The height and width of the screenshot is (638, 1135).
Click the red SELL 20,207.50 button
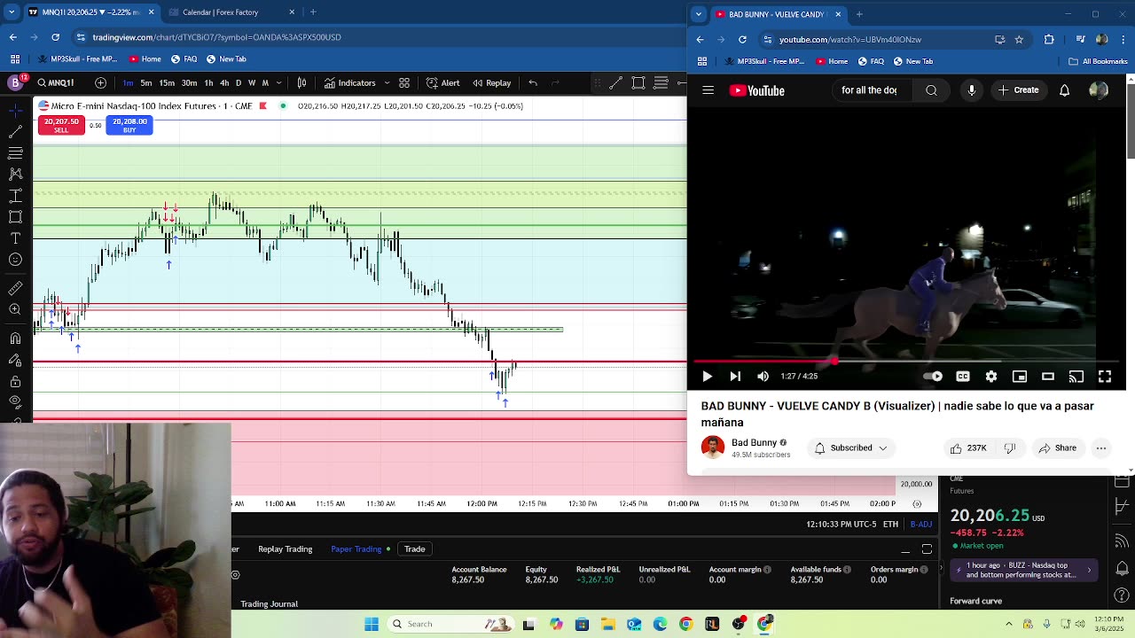click(x=61, y=125)
